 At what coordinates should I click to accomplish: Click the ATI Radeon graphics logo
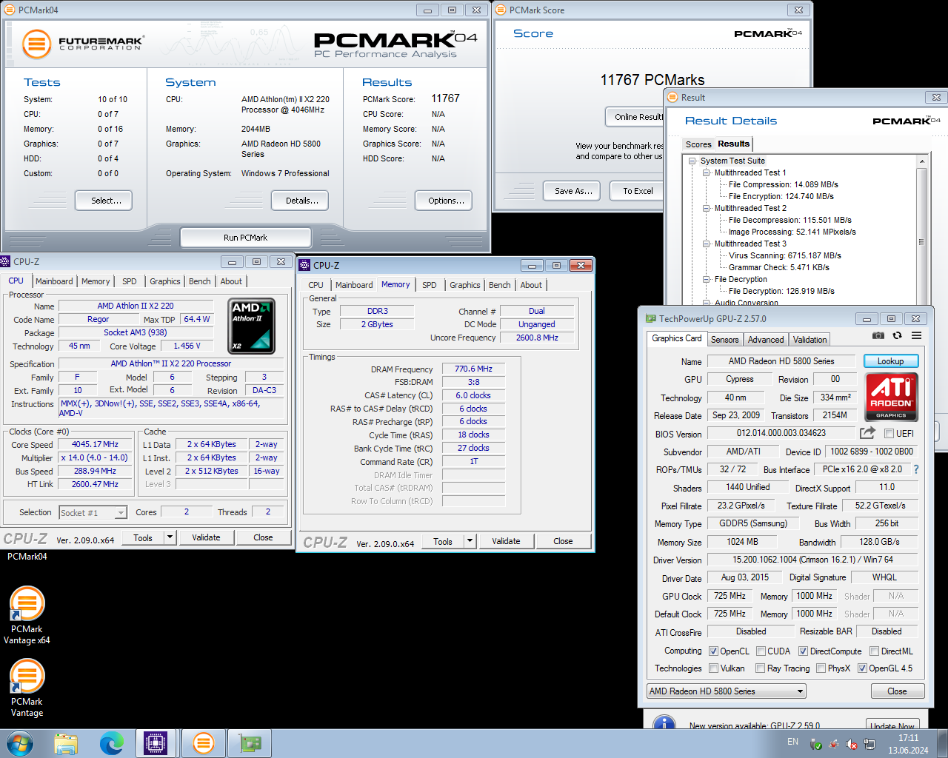pos(892,397)
